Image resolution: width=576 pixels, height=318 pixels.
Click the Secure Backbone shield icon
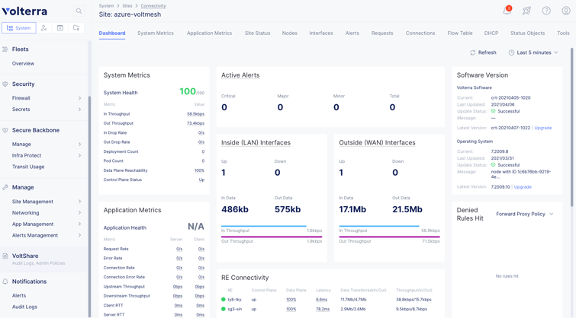(5, 130)
